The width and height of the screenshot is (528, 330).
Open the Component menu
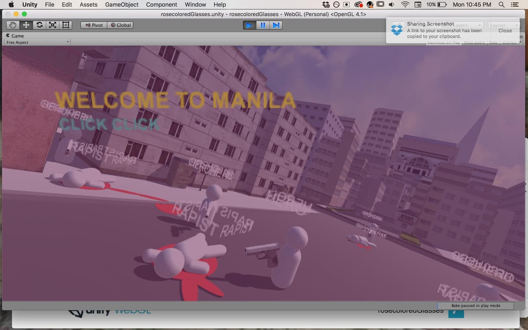pyautogui.click(x=162, y=5)
